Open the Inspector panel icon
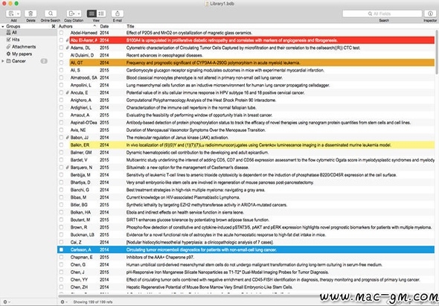The image size is (439, 306). tap(430, 13)
